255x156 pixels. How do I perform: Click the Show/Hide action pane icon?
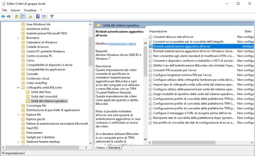(44, 16)
